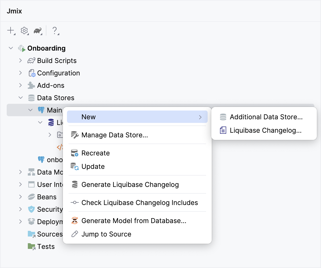Click the Manage Data Store wrench icon
The width and height of the screenshot is (321, 268).
[75, 135]
